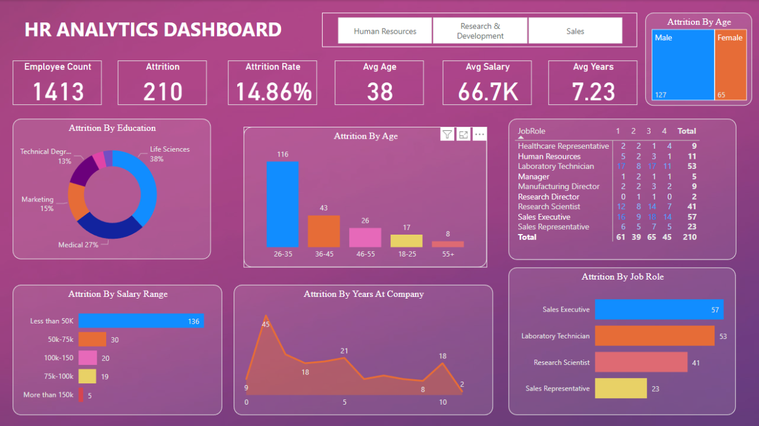This screenshot has width=759, height=426.
Task: Select the Male block in the treemap
Action: (683, 65)
